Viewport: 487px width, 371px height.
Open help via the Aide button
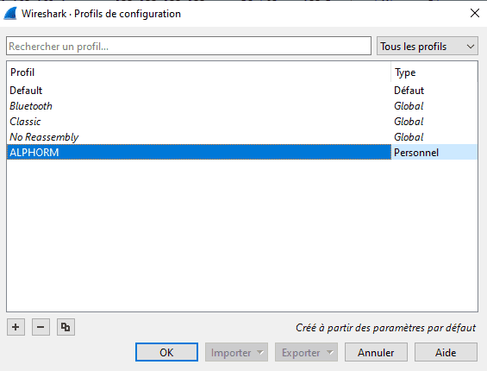pos(446,352)
